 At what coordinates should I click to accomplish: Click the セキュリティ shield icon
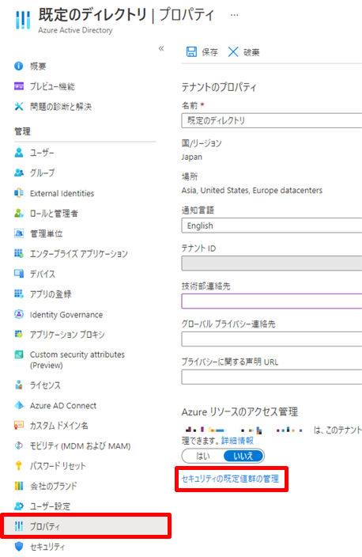pyautogui.click(x=19, y=547)
